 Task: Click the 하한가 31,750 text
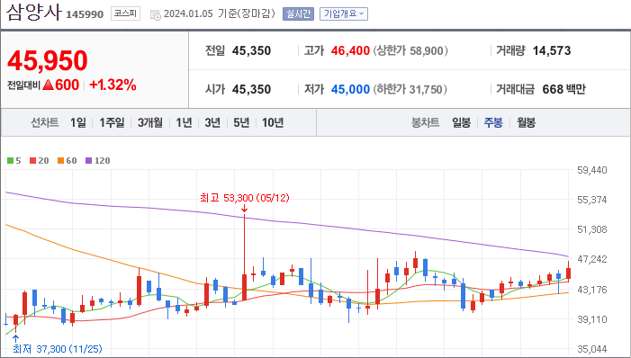click(x=410, y=89)
